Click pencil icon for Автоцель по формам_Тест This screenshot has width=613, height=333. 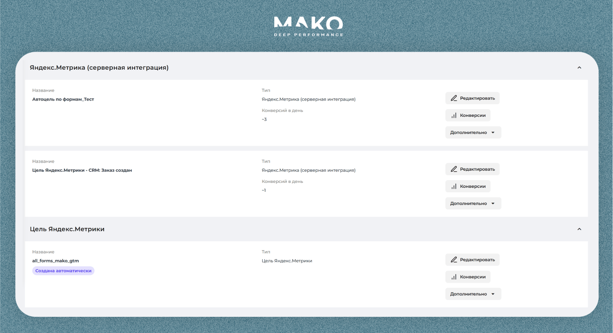coord(454,98)
